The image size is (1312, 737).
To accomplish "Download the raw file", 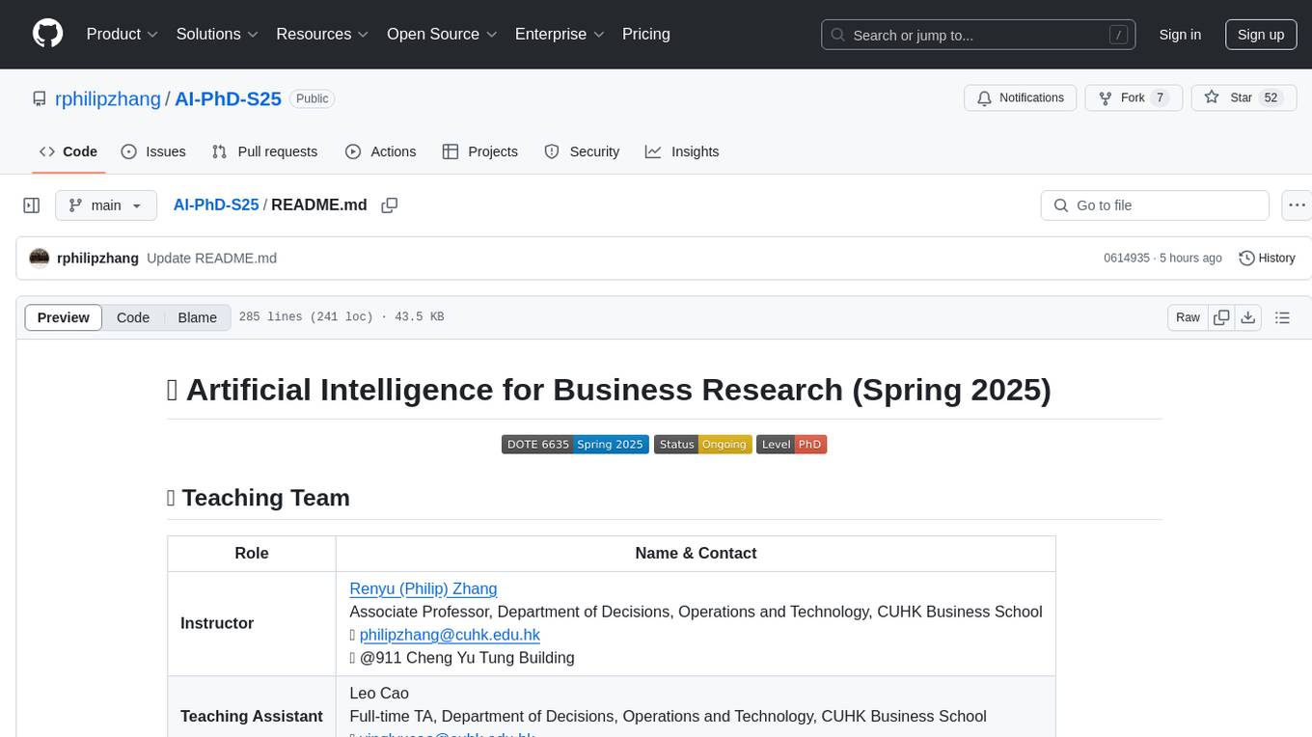I will pyautogui.click(x=1247, y=317).
